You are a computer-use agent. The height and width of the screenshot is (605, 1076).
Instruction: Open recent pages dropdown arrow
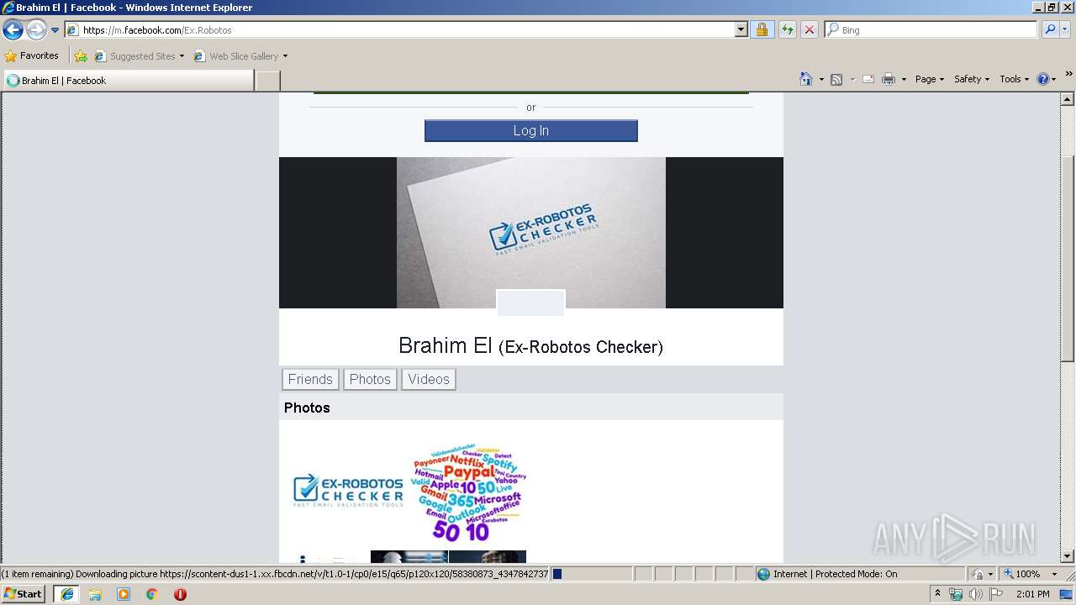[x=55, y=30]
